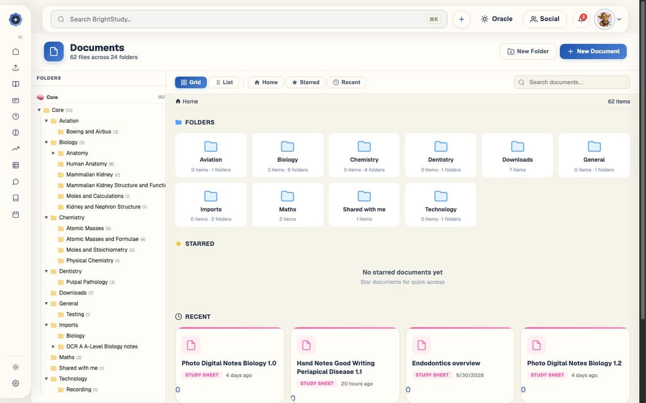Select Human Anatomy in the folder tree

[86, 164]
